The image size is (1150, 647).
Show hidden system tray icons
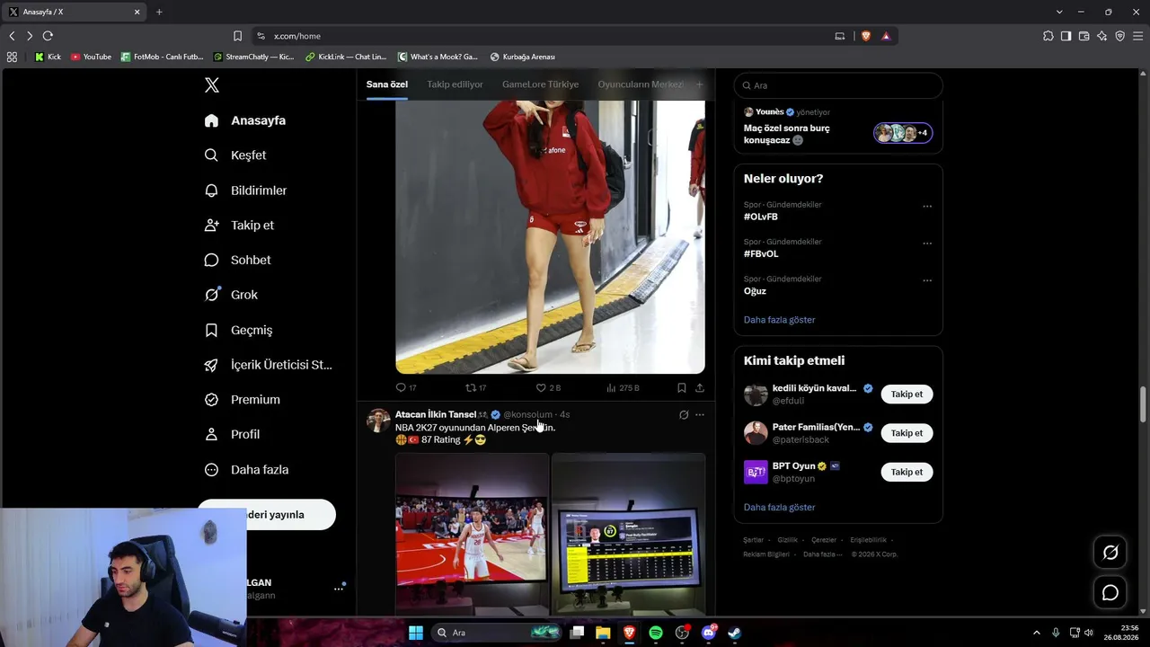click(1036, 633)
